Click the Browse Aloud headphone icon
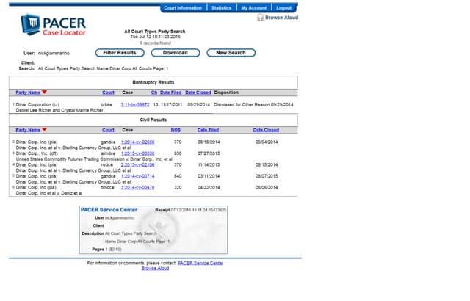 tap(261, 17)
